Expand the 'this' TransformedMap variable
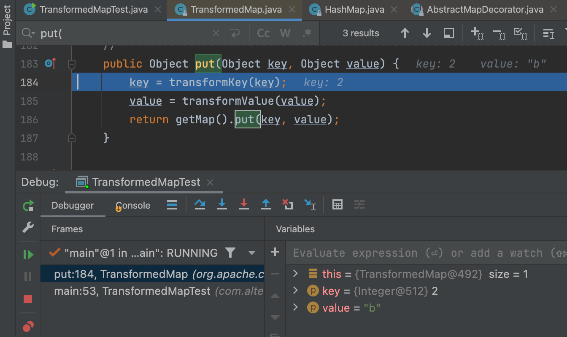Image resolution: width=567 pixels, height=337 pixels. pyautogui.click(x=296, y=274)
